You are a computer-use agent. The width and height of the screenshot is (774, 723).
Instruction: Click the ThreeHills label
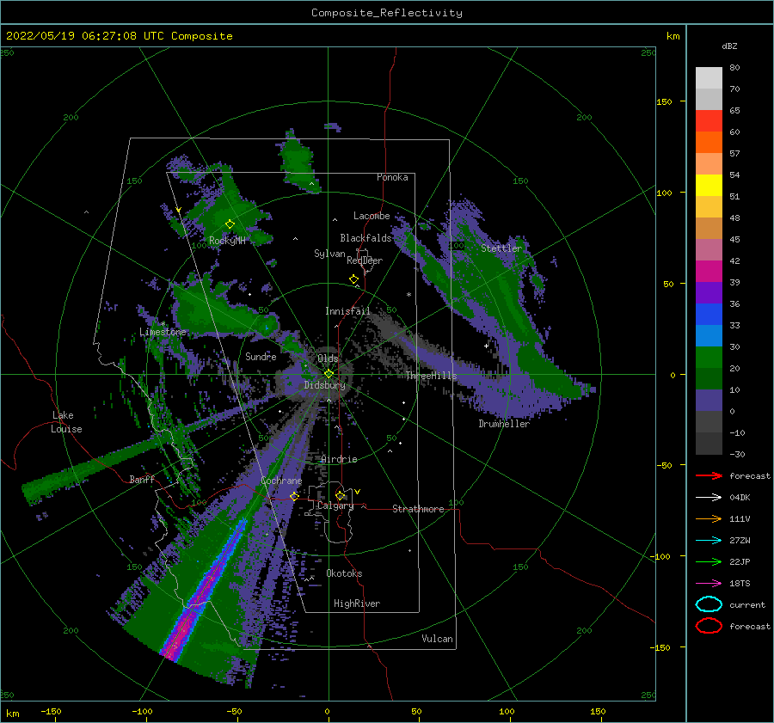pyautogui.click(x=431, y=376)
